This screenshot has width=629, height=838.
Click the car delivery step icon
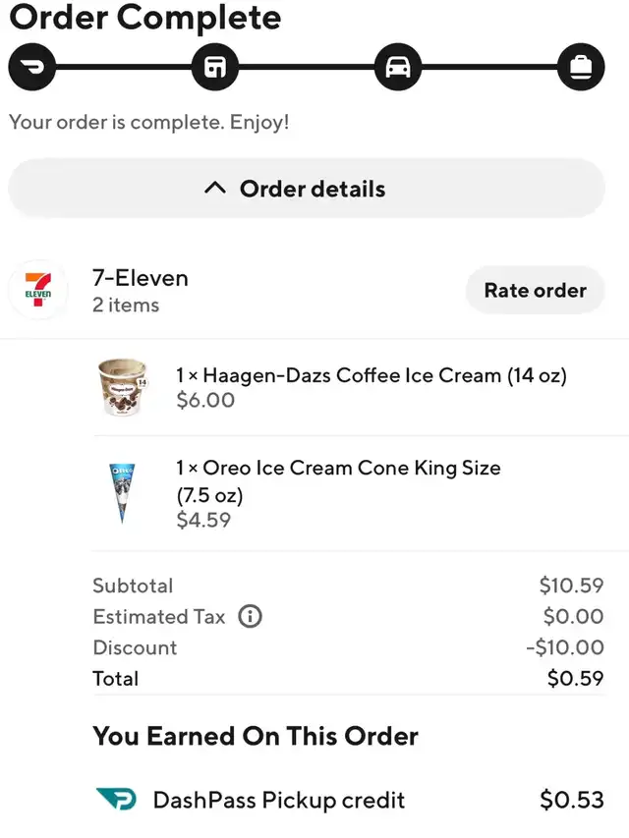(x=397, y=67)
